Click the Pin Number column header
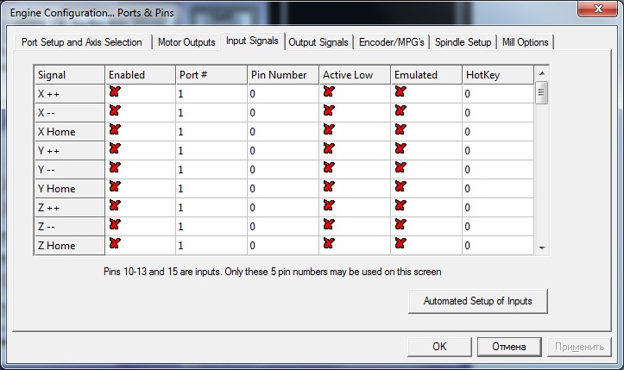 pos(283,75)
